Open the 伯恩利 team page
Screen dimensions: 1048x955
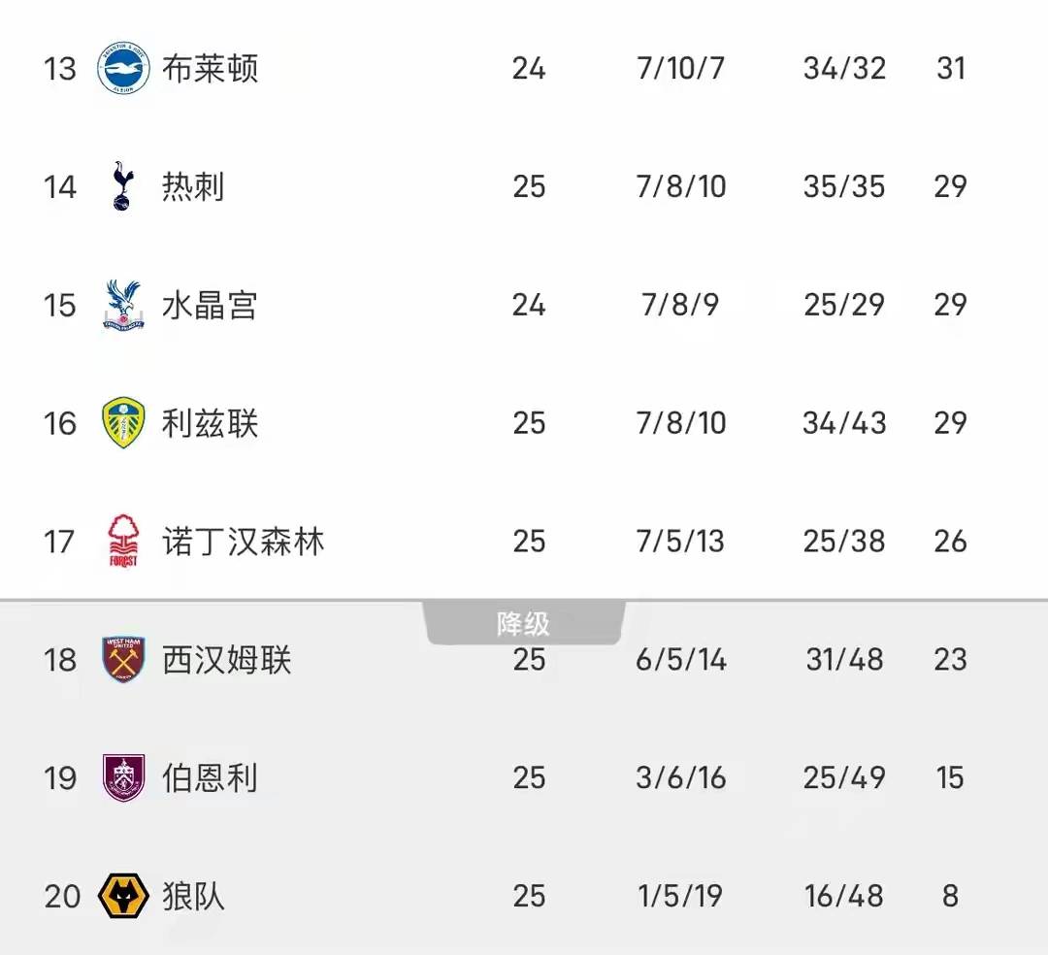pos(210,778)
